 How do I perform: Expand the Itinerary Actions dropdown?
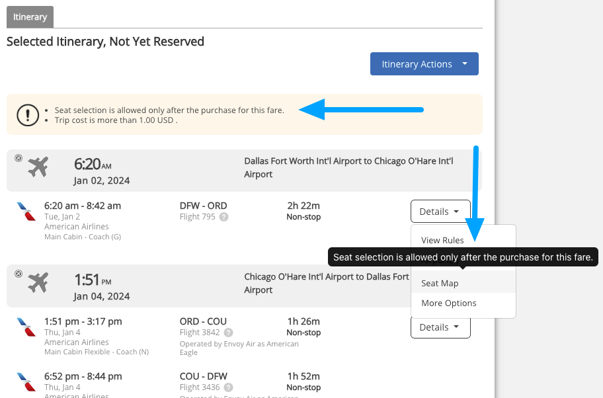424,64
